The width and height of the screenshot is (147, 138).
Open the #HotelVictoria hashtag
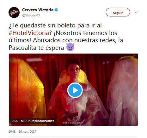point(29,33)
